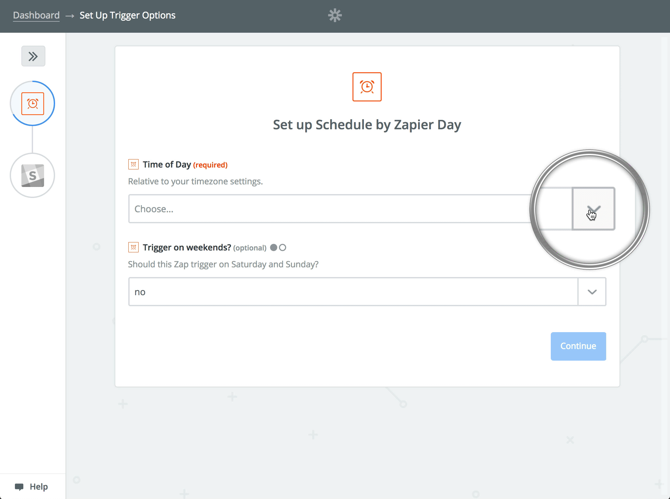Click the large alarm clock icon above title
Image resolution: width=670 pixels, height=499 pixels.
pos(367,87)
